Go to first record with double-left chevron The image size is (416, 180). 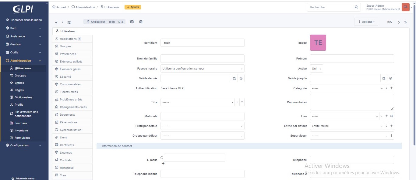56,22
